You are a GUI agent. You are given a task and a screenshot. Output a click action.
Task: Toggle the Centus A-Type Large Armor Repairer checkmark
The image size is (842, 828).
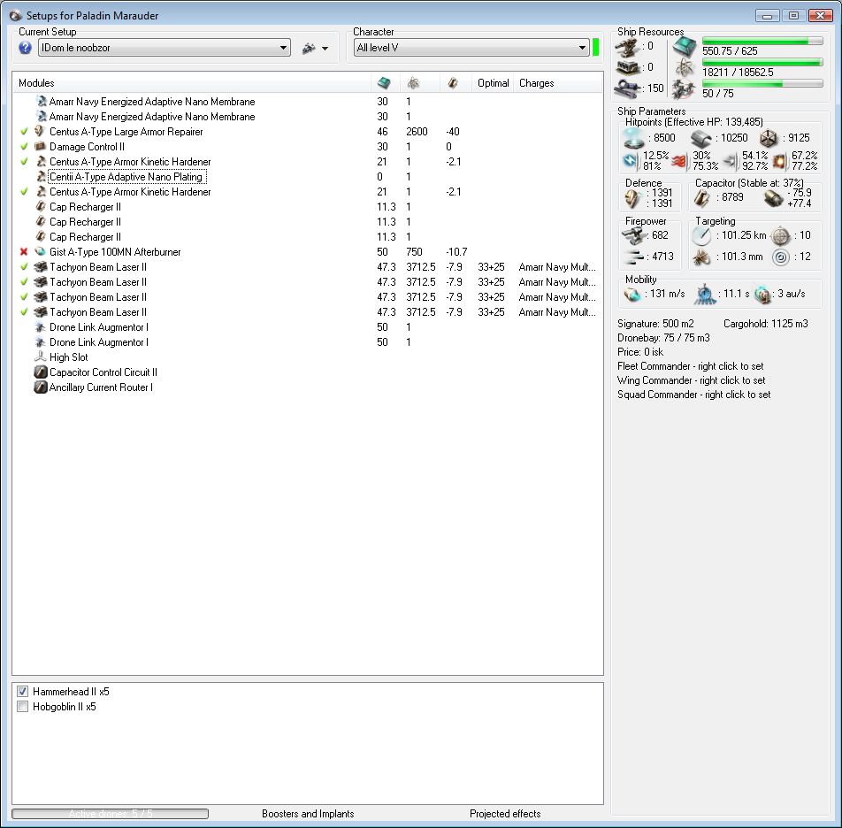[24, 132]
